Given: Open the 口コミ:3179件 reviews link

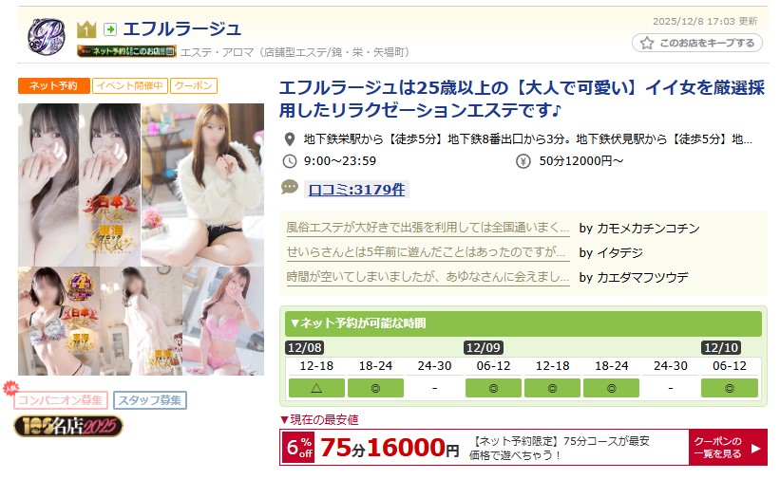Looking at the screenshot, I should (356, 190).
